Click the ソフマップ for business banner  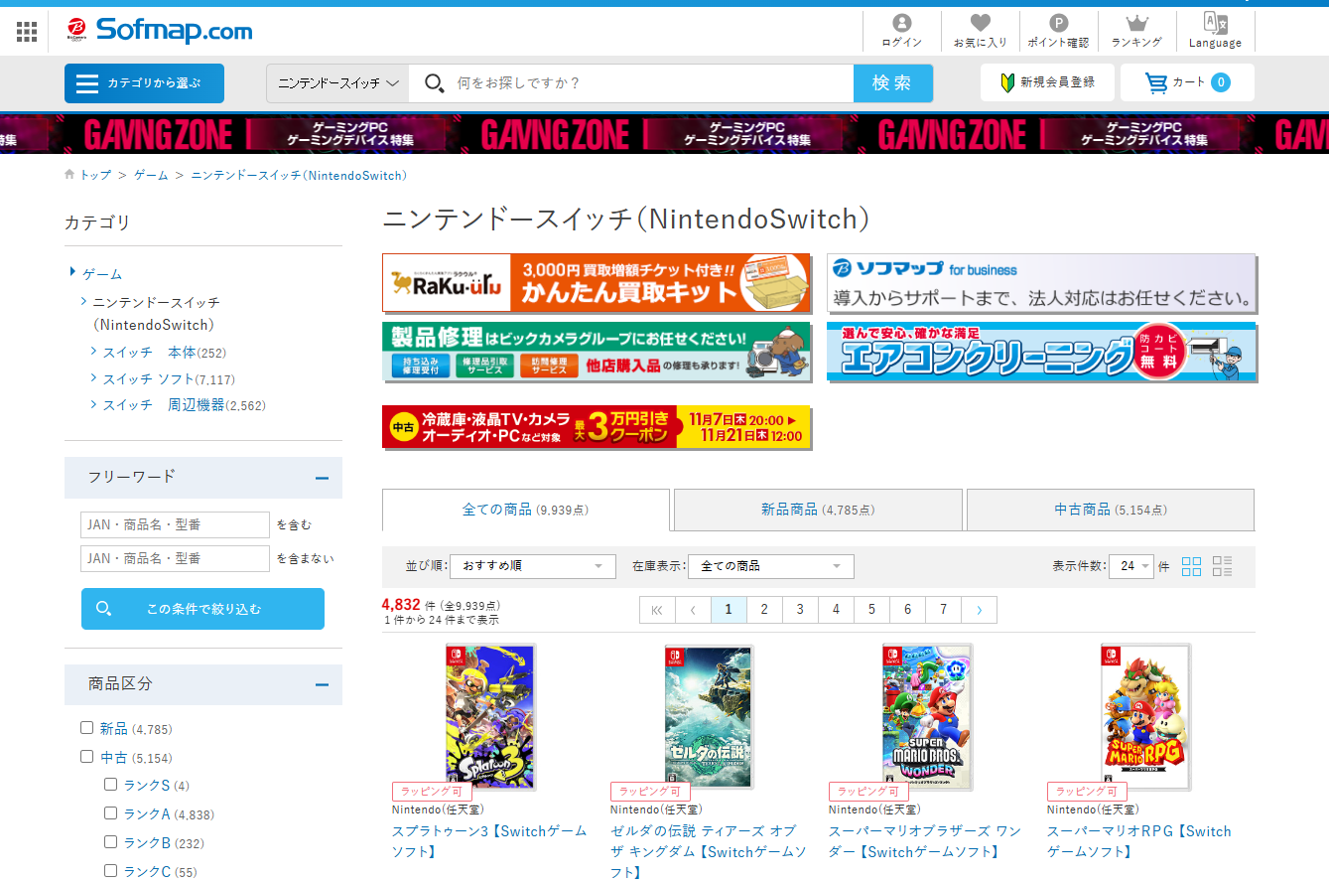pos(1041,283)
